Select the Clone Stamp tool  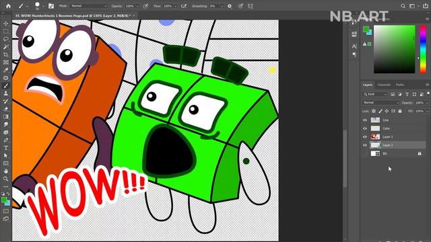[x=6, y=93]
